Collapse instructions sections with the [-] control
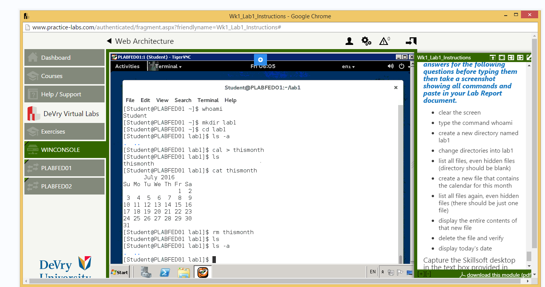The height and width of the screenshot is (287, 545). (428, 273)
